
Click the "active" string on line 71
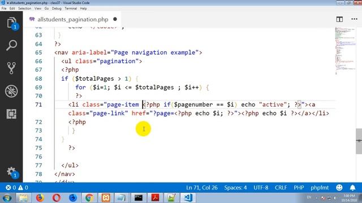click(x=273, y=104)
